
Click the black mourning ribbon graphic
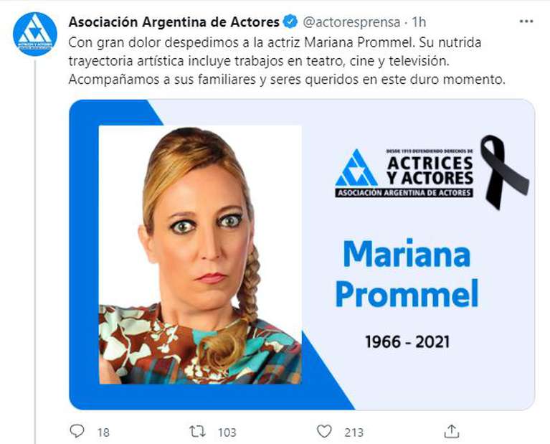tap(503, 172)
